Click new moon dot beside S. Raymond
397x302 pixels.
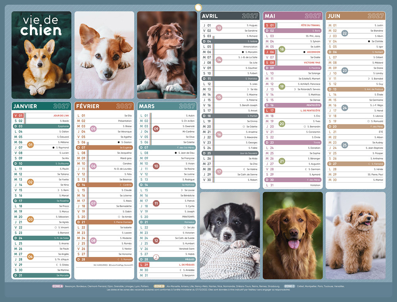[54, 147]
